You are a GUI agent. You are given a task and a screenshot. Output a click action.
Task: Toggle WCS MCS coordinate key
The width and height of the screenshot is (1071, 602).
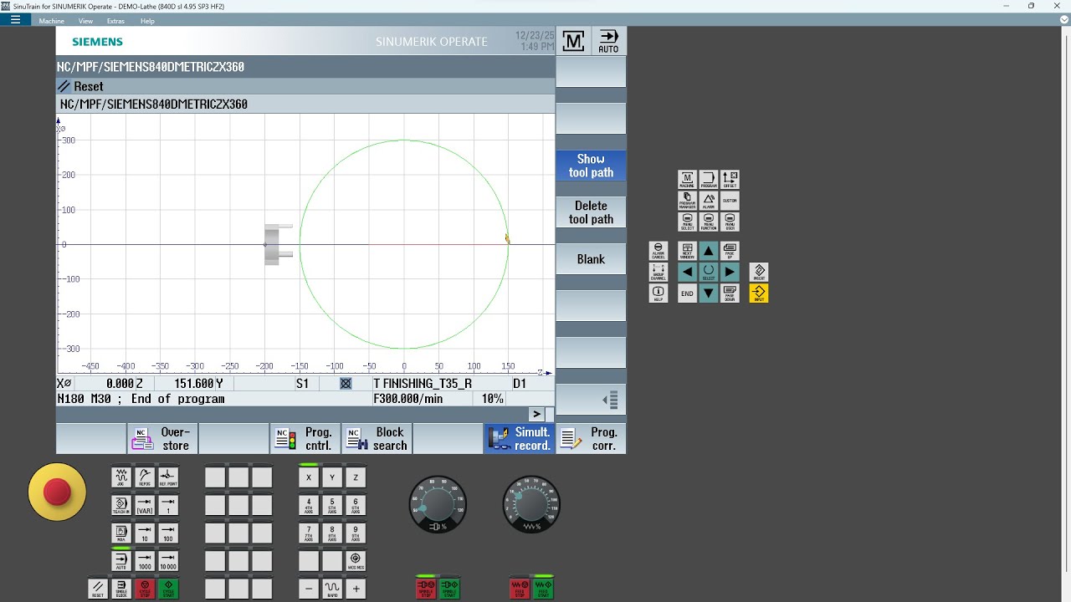356,560
